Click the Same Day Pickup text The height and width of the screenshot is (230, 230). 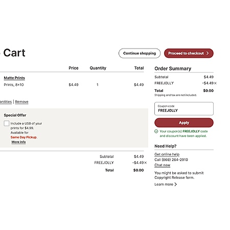coord(24,137)
